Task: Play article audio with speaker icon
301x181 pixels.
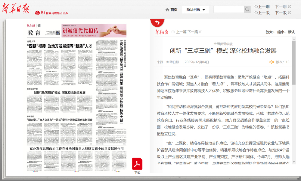Action: click(x=272, y=62)
